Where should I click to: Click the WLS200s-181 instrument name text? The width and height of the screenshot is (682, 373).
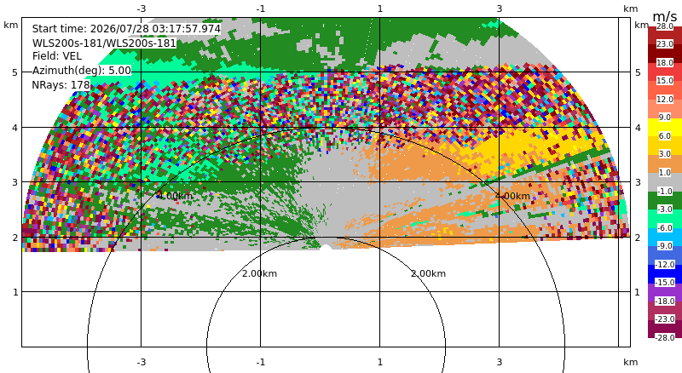104,43
